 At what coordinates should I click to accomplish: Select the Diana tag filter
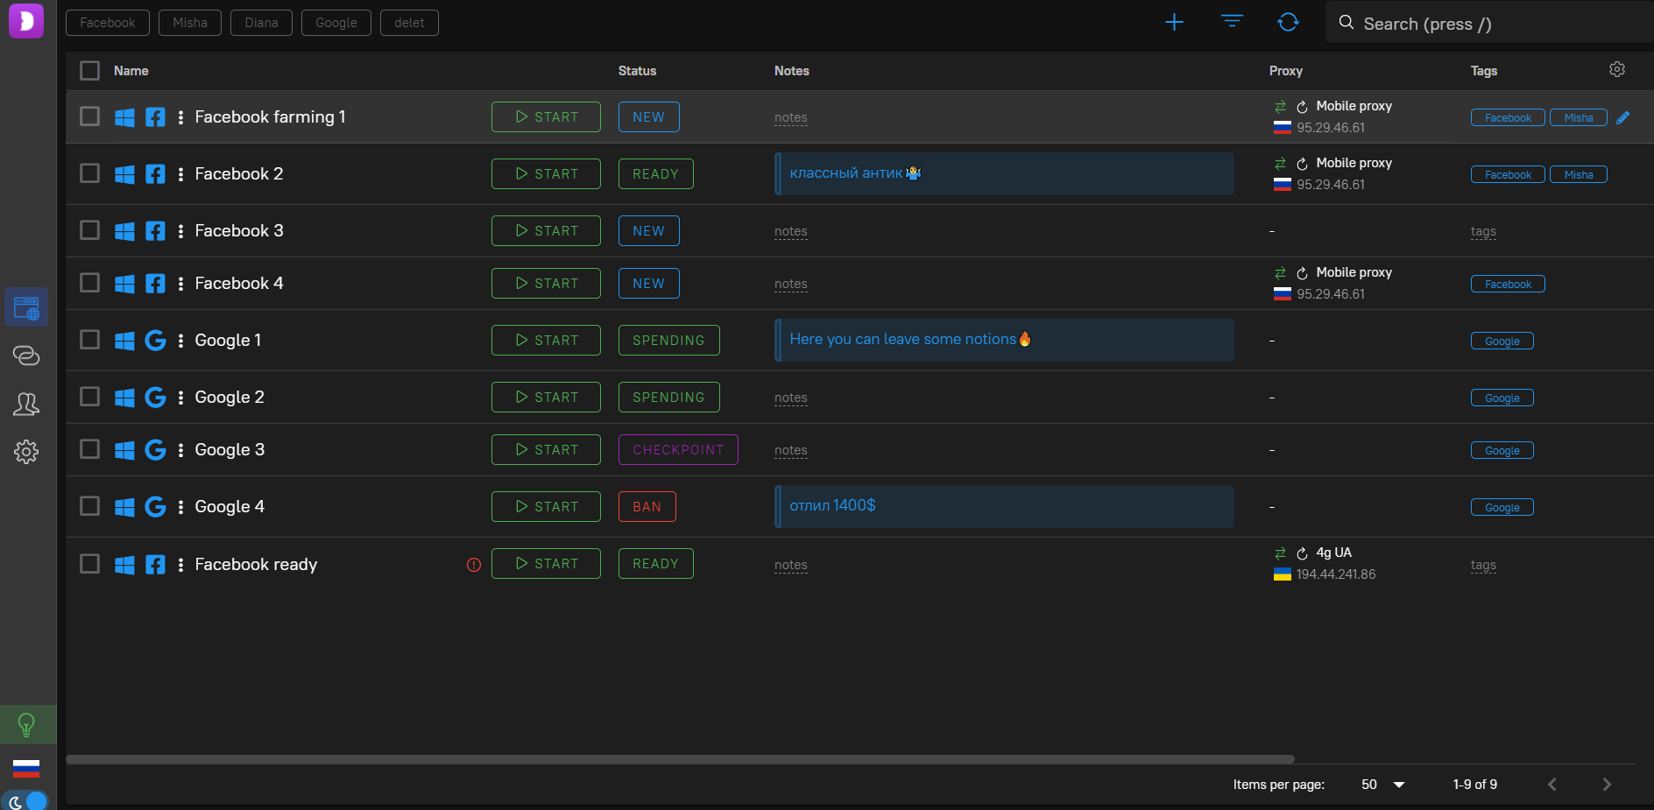point(261,23)
